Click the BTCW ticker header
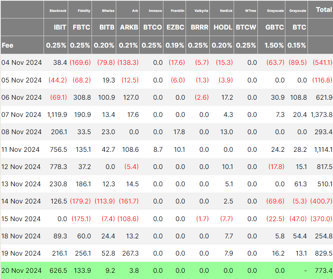The height and width of the screenshot is (279, 333). [246, 27]
